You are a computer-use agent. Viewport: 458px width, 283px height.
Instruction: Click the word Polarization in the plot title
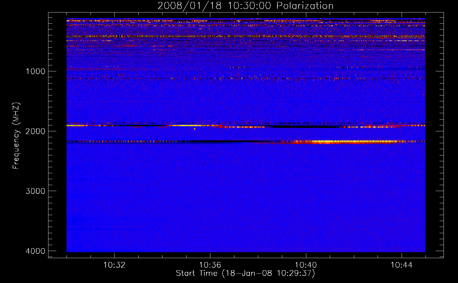(x=305, y=6)
